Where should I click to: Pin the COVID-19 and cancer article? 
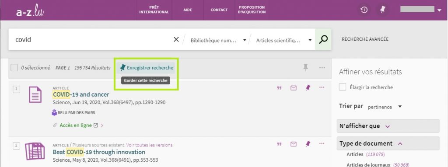308,88
